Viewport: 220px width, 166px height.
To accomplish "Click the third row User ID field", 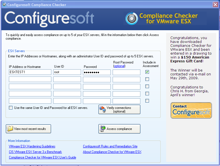I will point(67,86).
